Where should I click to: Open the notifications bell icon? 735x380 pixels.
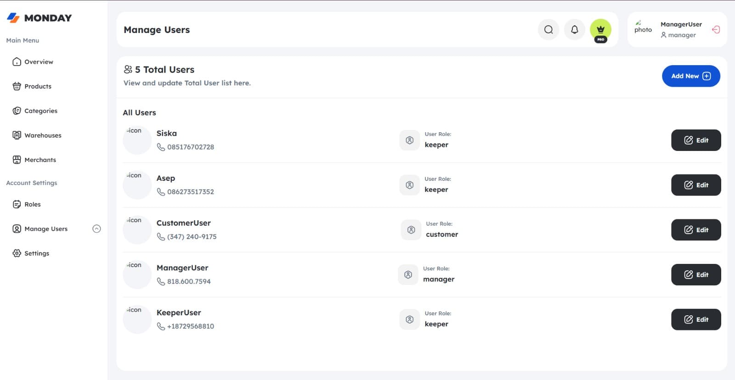click(x=575, y=30)
